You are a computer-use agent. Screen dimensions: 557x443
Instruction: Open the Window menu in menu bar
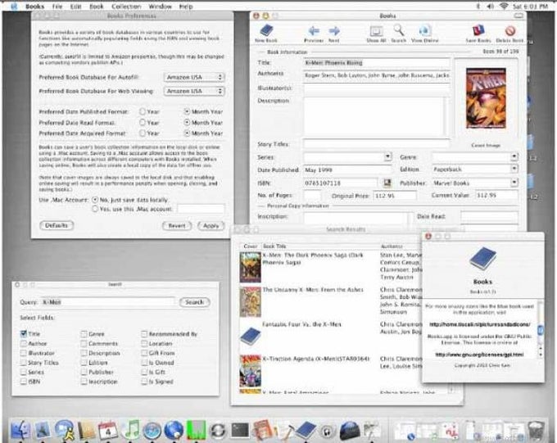[x=161, y=6]
